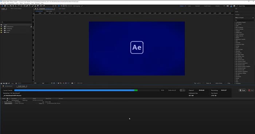Select the Rectangle shape tool
This screenshot has height=134, width=255.
point(24,6)
